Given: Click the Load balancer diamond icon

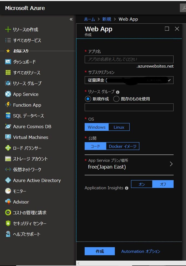Looking at the screenshot, I should click(x=8, y=148).
